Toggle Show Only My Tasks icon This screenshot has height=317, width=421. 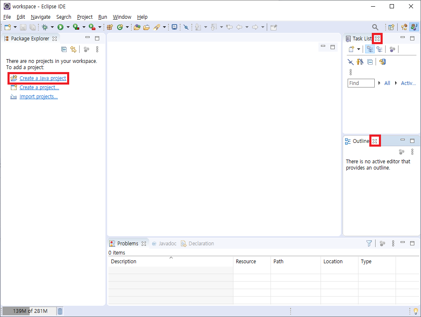tap(360, 62)
